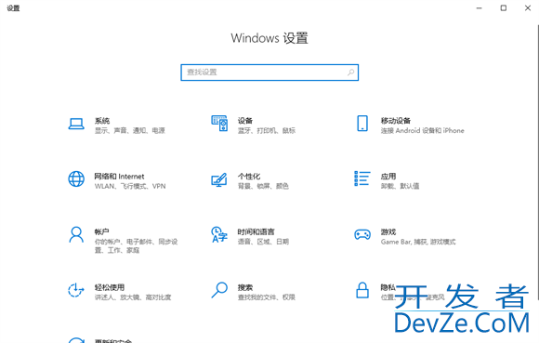
Task: Click the 连接 Android 设备和 iPhone description
Action: (423, 131)
